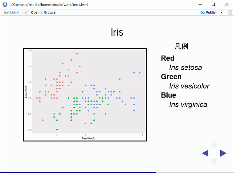The height and width of the screenshot is (173, 234).
Task: Click the Iris vesicolor text
Action: click(x=189, y=86)
